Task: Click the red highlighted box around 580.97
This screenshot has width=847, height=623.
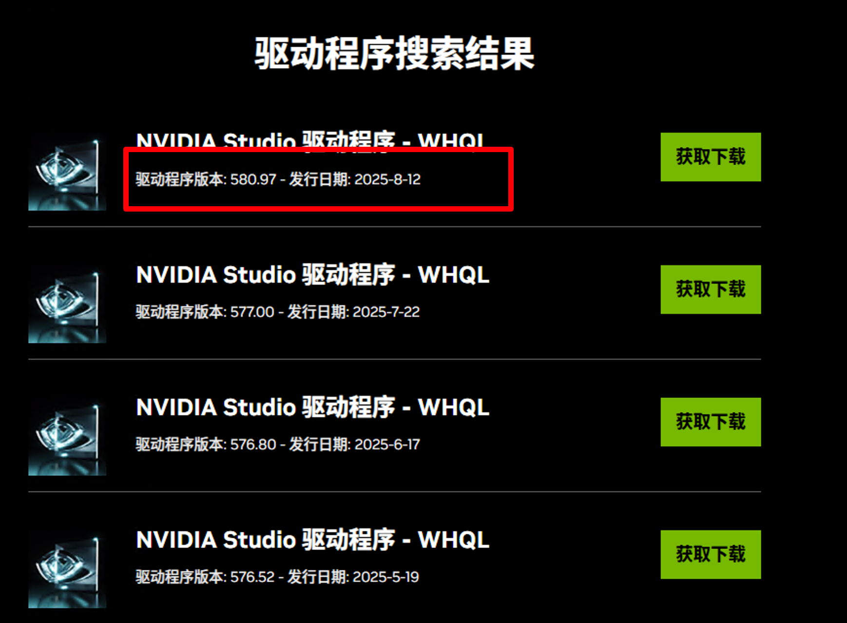Action: [x=318, y=179]
